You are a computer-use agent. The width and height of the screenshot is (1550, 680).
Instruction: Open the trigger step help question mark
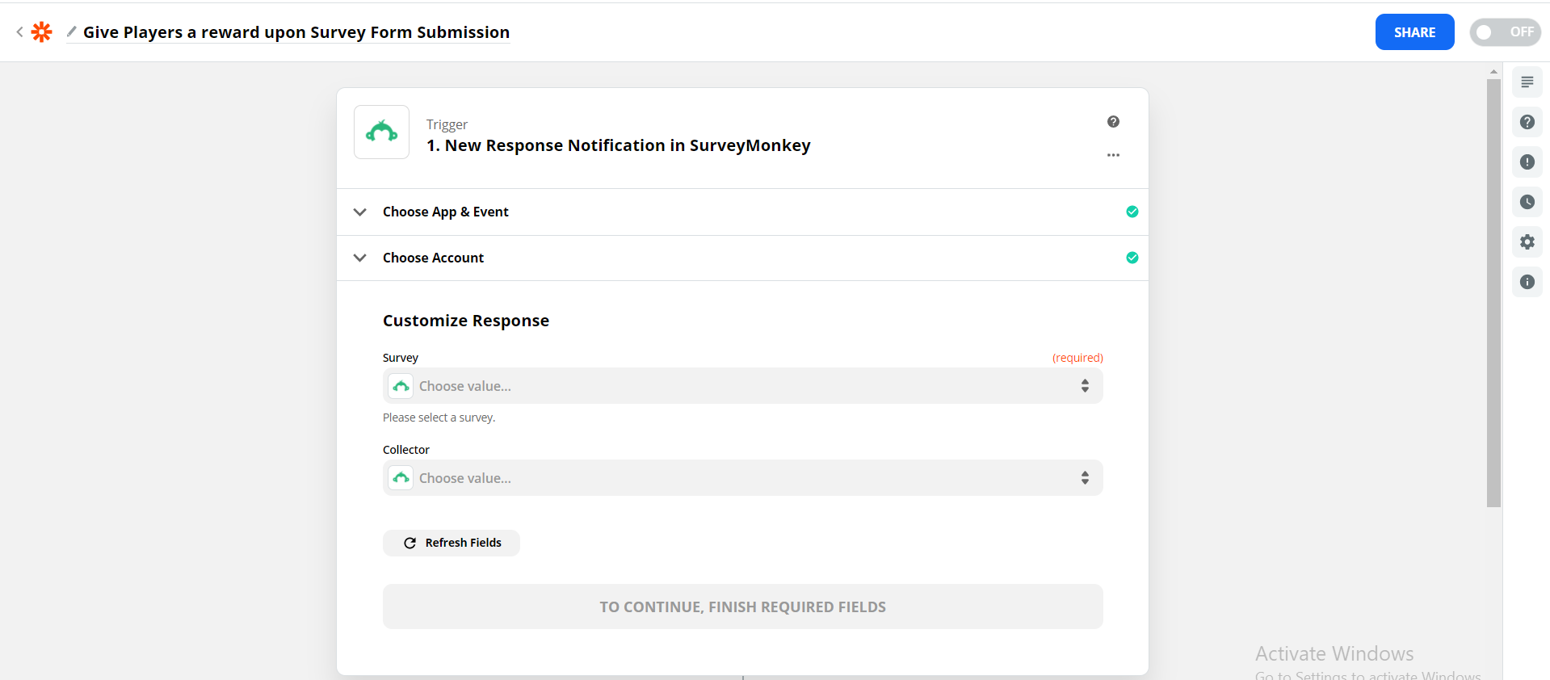tap(1113, 122)
